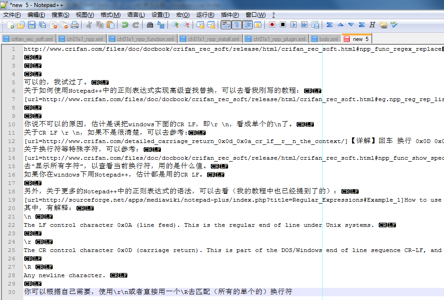
Task: Click the Undo arrow icon
Action: 125,25
